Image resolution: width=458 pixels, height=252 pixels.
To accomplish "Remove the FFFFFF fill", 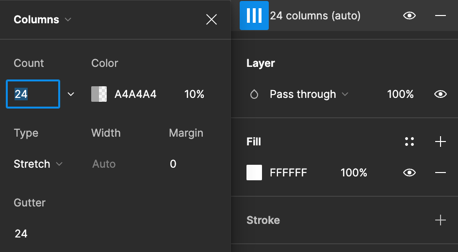I will click(440, 173).
